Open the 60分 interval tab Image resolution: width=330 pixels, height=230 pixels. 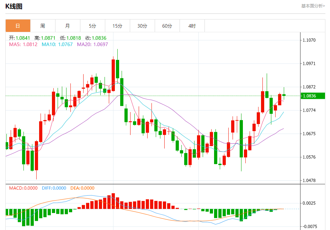click(x=167, y=26)
